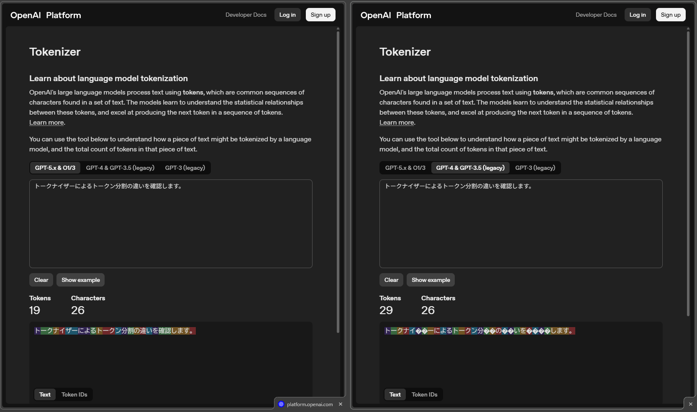Follow Learn more link in left window

click(46, 123)
